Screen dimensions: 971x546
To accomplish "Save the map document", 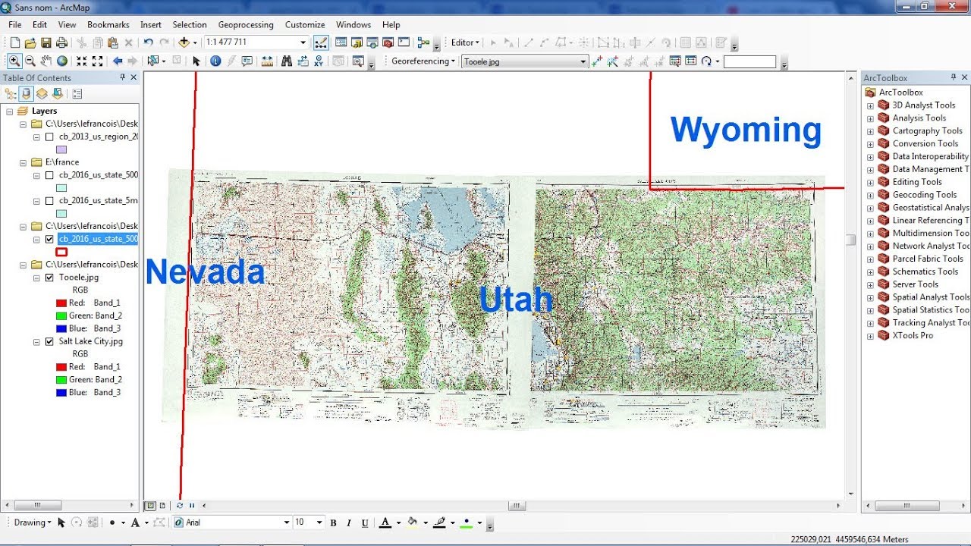I will (46, 42).
